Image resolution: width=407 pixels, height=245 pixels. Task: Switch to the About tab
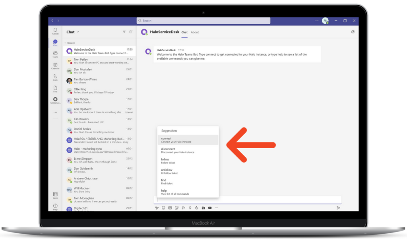click(195, 32)
